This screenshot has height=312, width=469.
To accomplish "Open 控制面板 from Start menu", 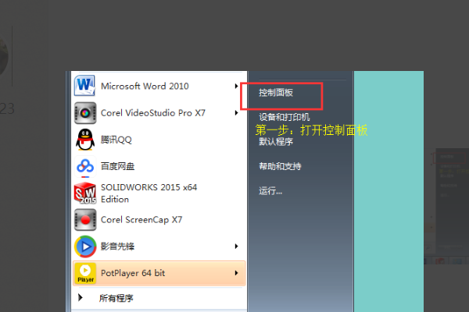I will pos(276,93).
